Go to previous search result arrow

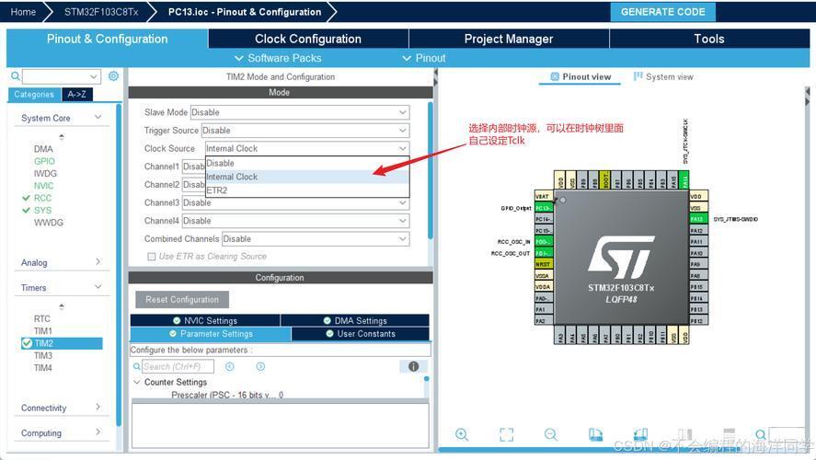pyautogui.click(x=229, y=366)
